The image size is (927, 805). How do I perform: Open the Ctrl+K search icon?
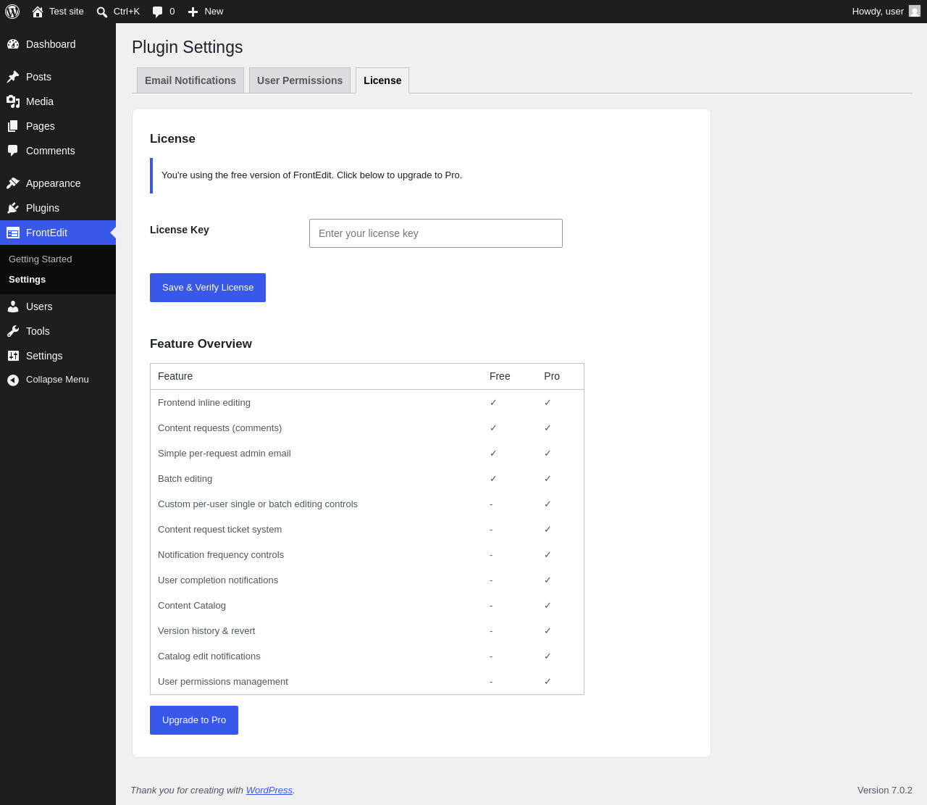tap(102, 12)
